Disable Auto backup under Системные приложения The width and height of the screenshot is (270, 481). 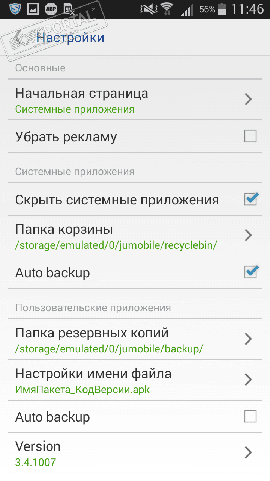pyautogui.click(x=250, y=272)
